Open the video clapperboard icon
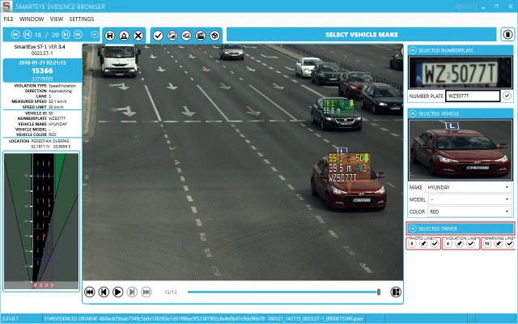Screen dimensions: 518x324 point(201,36)
